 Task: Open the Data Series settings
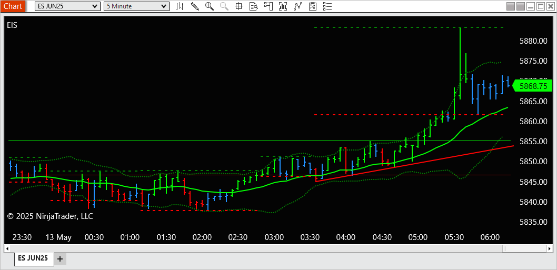[283, 6]
